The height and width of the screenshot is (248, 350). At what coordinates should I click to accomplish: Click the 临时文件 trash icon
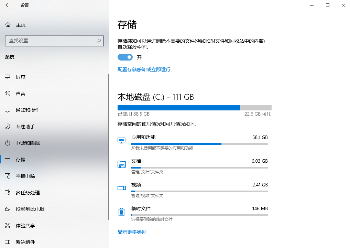[x=121, y=212]
